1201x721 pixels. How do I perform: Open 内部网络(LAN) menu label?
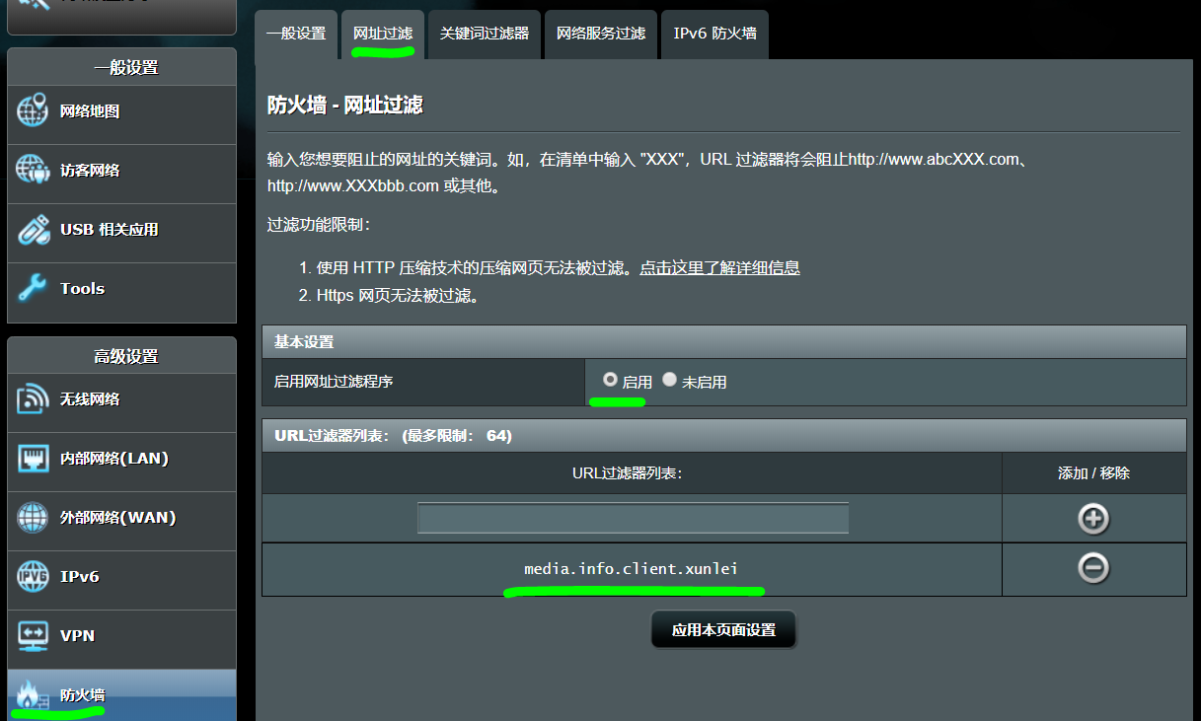tap(114, 459)
